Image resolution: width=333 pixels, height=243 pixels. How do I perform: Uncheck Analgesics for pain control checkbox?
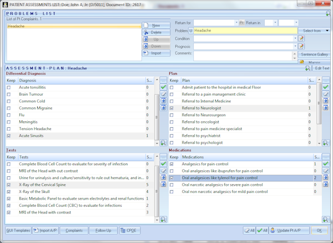(171, 164)
